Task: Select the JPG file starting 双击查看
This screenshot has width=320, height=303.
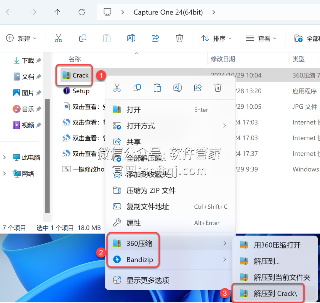Action: tap(84, 107)
